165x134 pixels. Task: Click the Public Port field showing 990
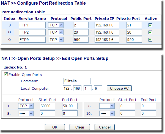(81, 40)
